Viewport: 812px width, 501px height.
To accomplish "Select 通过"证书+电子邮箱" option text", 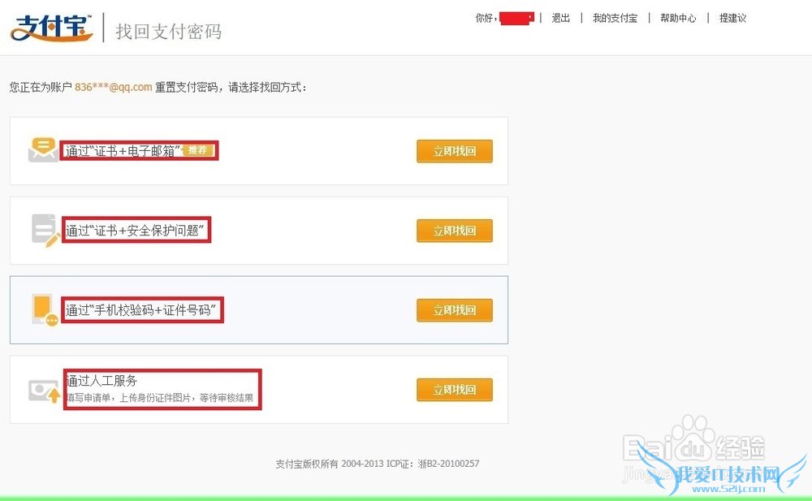I will tap(123, 151).
